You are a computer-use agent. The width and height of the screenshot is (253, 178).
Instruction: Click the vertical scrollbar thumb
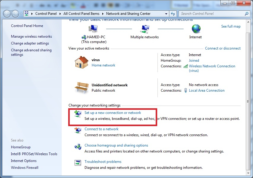click(248, 101)
